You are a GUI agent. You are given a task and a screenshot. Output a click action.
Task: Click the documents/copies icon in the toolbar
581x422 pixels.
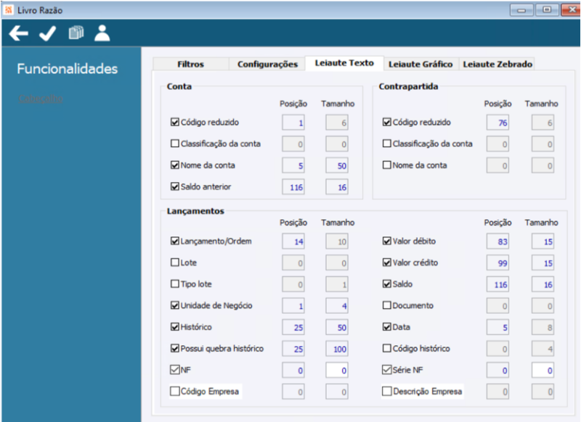tap(76, 32)
